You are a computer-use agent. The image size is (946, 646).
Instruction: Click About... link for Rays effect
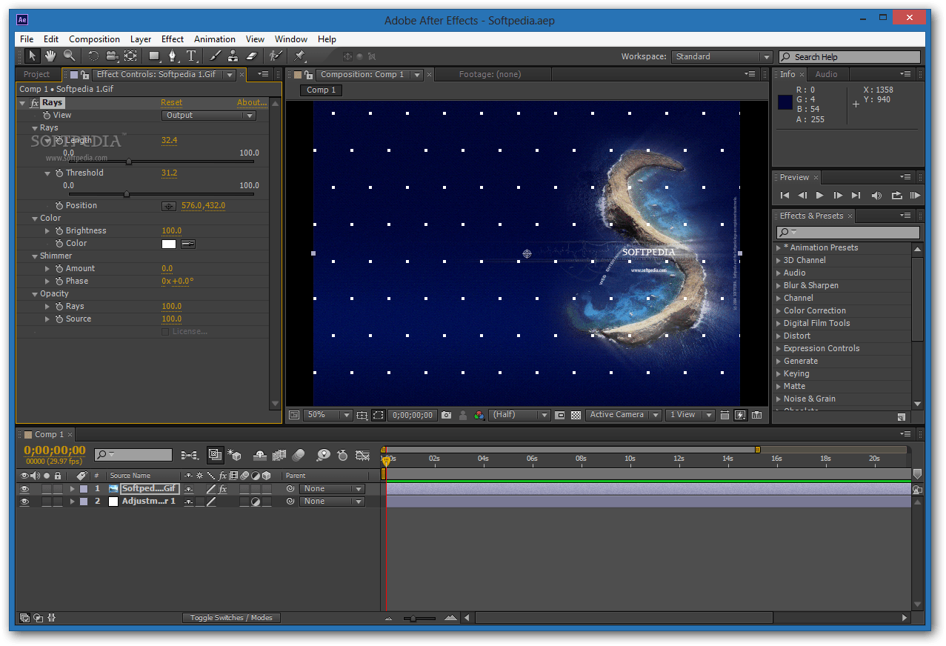tap(251, 103)
